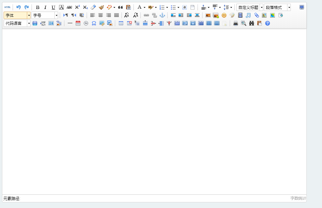Click the eraser clear formatting icon

click(93, 7)
